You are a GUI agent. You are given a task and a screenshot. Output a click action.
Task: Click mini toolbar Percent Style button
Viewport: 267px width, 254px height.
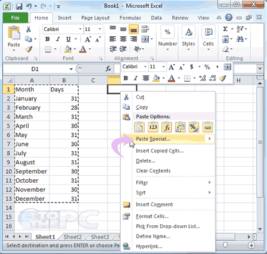point(207,67)
